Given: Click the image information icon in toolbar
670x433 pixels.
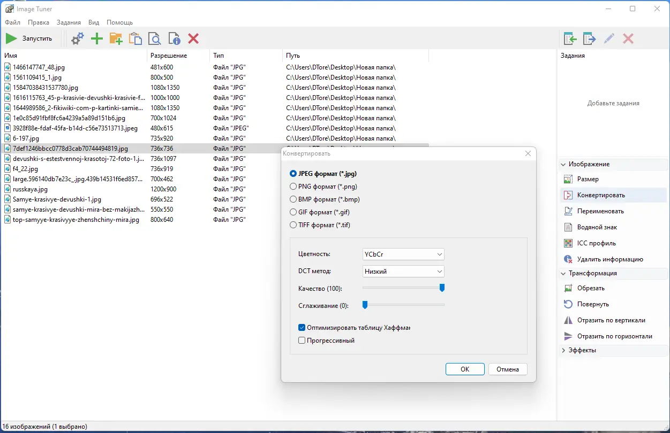Looking at the screenshot, I should click(x=174, y=38).
